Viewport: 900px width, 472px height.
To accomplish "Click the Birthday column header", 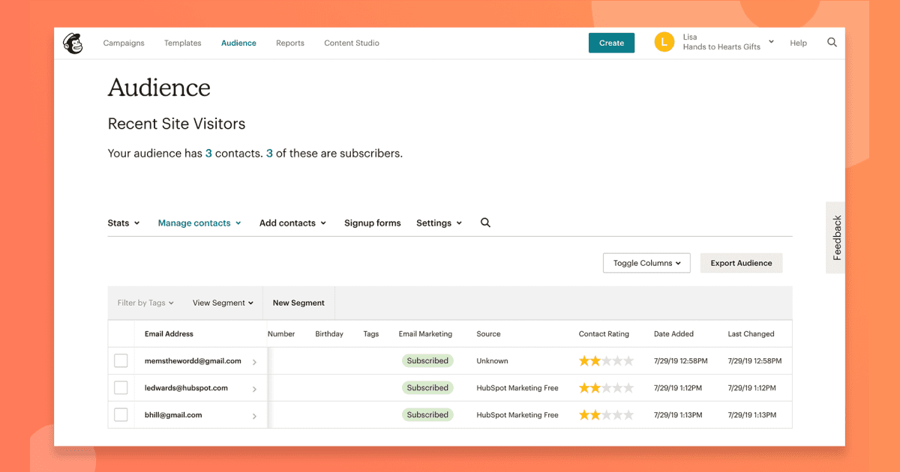I will click(329, 334).
